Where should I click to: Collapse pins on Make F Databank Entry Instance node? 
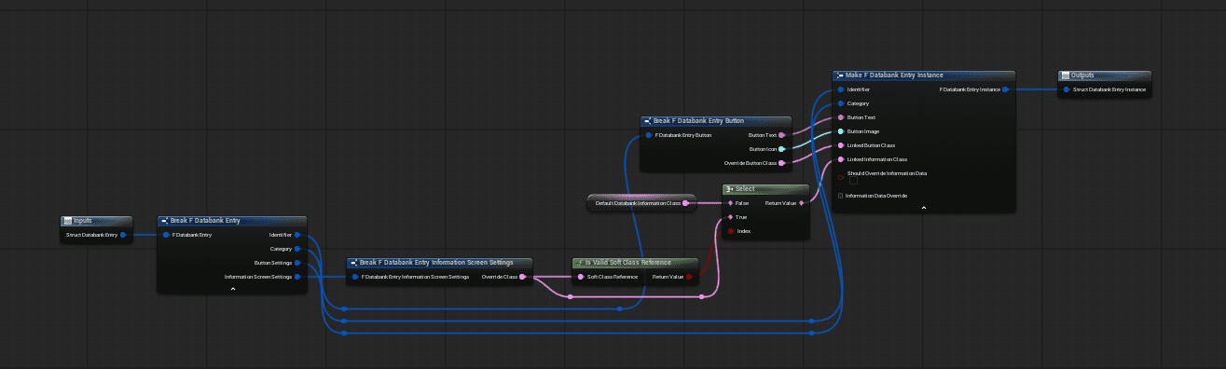pyautogui.click(x=923, y=208)
